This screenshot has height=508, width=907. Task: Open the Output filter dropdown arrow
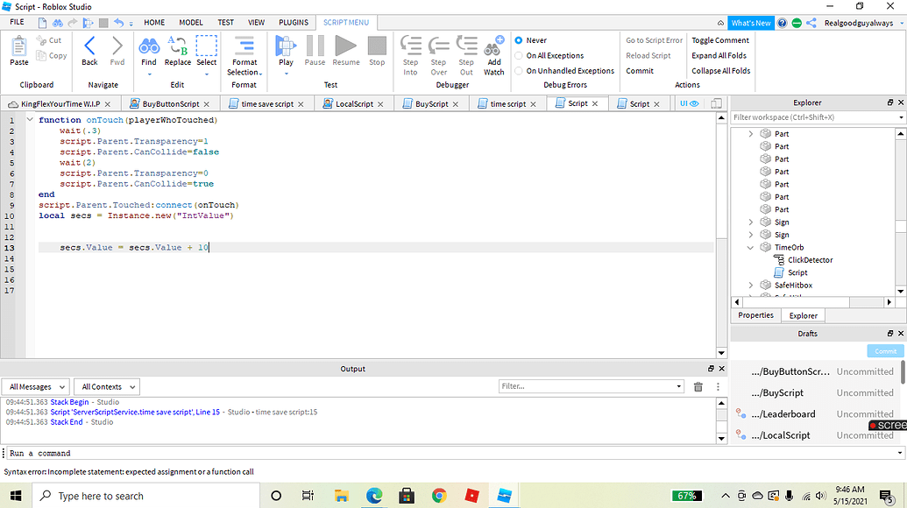(x=678, y=386)
